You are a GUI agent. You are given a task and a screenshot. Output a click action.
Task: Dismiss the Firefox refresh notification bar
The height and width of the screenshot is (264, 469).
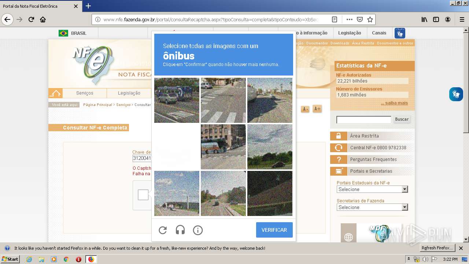pos(461,248)
